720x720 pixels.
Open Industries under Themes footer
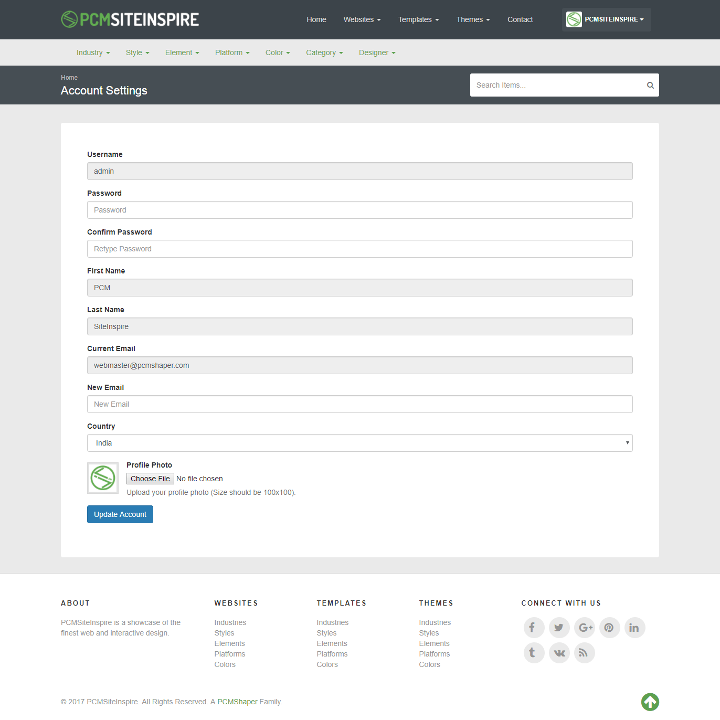(x=435, y=622)
